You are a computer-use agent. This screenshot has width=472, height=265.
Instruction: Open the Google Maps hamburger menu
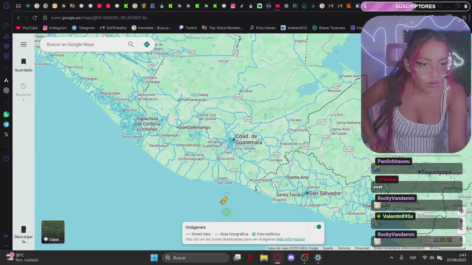pos(24,45)
